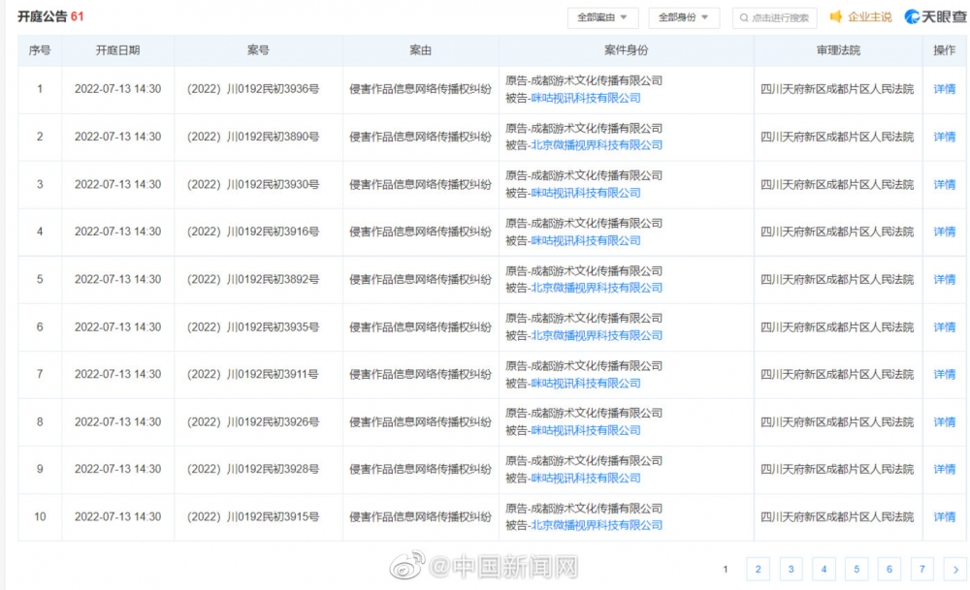Go to page 2 of results
The image size is (970, 590).
point(759,570)
